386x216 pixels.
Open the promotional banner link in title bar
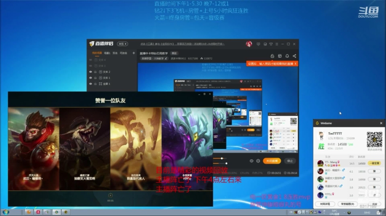(182, 44)
